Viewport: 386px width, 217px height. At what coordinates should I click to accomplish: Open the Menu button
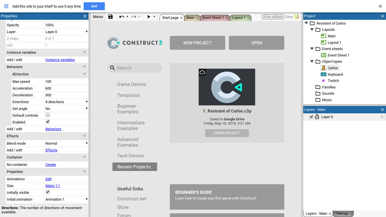pyautogui.click(x=98, y=17)
